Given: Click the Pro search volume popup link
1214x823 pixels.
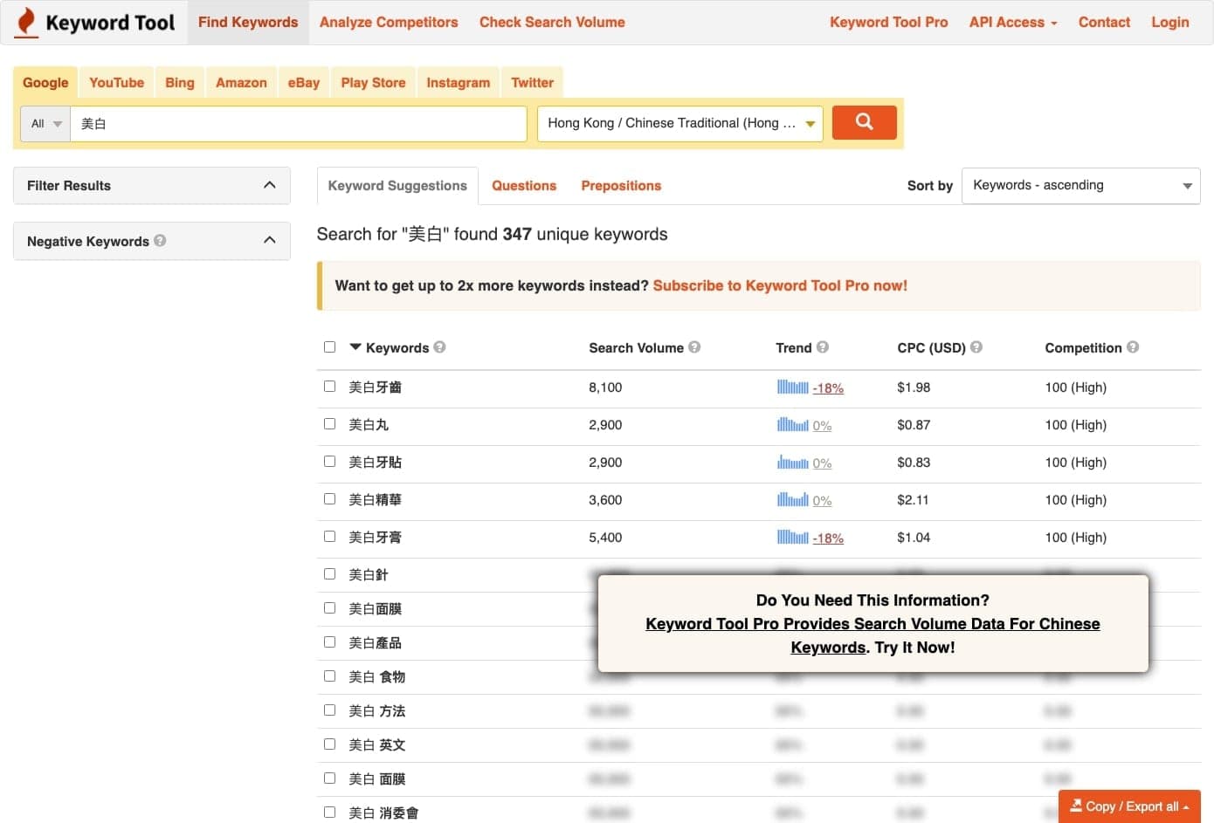Looking at the screenshot, I should click(873, 635).
